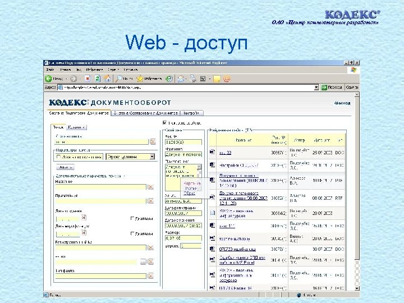Image resolution: width=404 pixels, height=303 pixels.
Task: Open the Правка menu
Action: [65, 70]
